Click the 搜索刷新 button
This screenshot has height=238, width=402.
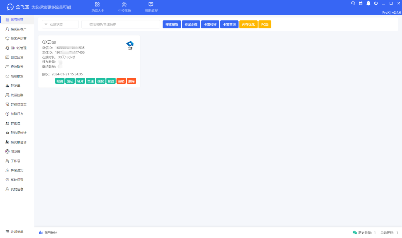point(172,24)
